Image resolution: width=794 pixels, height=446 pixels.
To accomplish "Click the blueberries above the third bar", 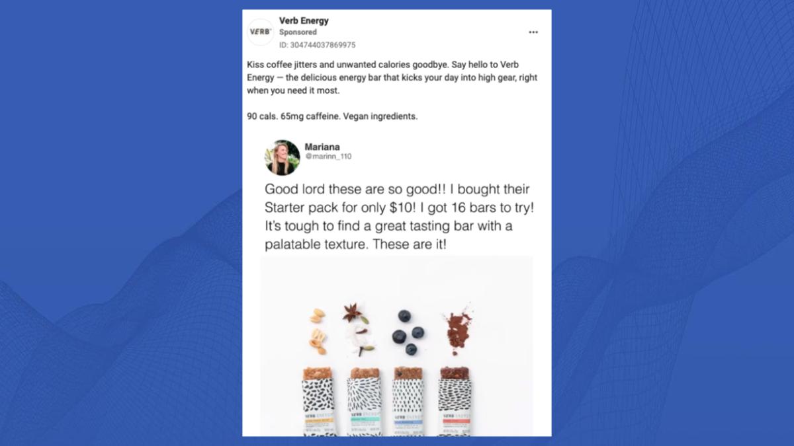I will [407, 332].
